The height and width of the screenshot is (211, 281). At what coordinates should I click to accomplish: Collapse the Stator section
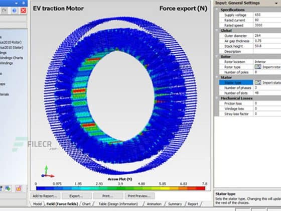(217, 77)
